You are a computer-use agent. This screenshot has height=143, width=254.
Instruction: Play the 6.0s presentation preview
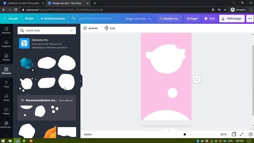point(210,19)
